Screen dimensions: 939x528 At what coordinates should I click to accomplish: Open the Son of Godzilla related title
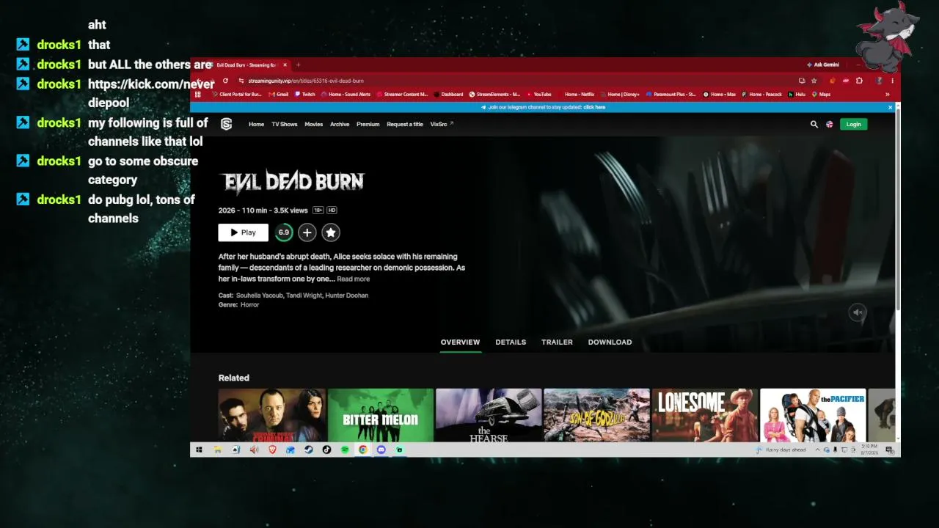pyautogui.click(x=597, y=415)
